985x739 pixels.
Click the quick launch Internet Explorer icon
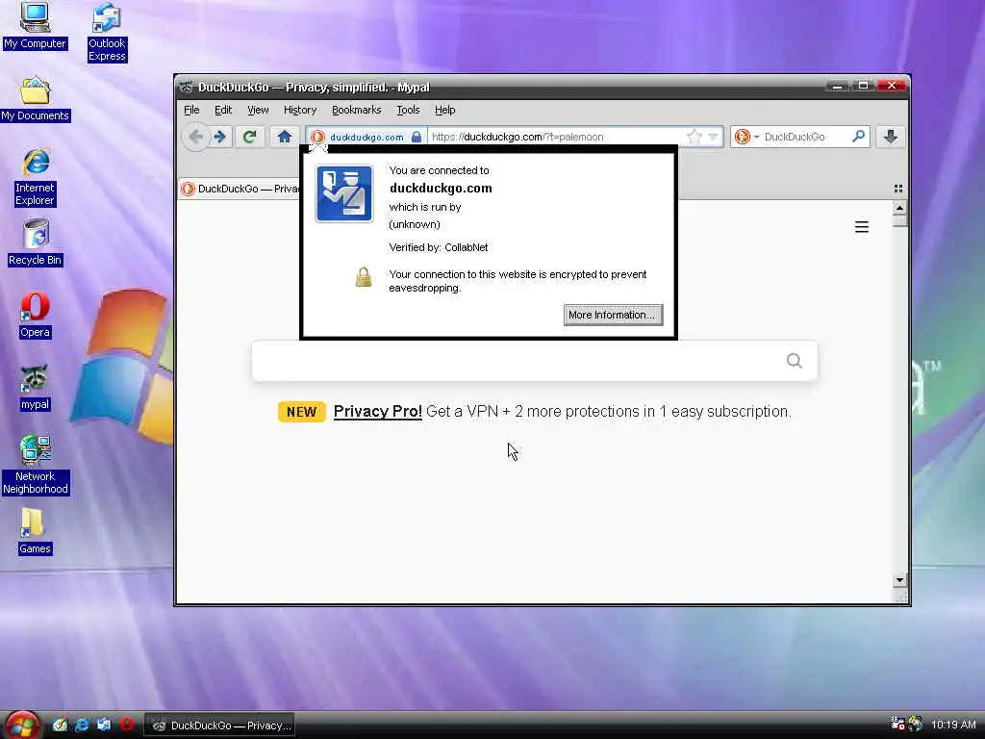click(82, 725)
